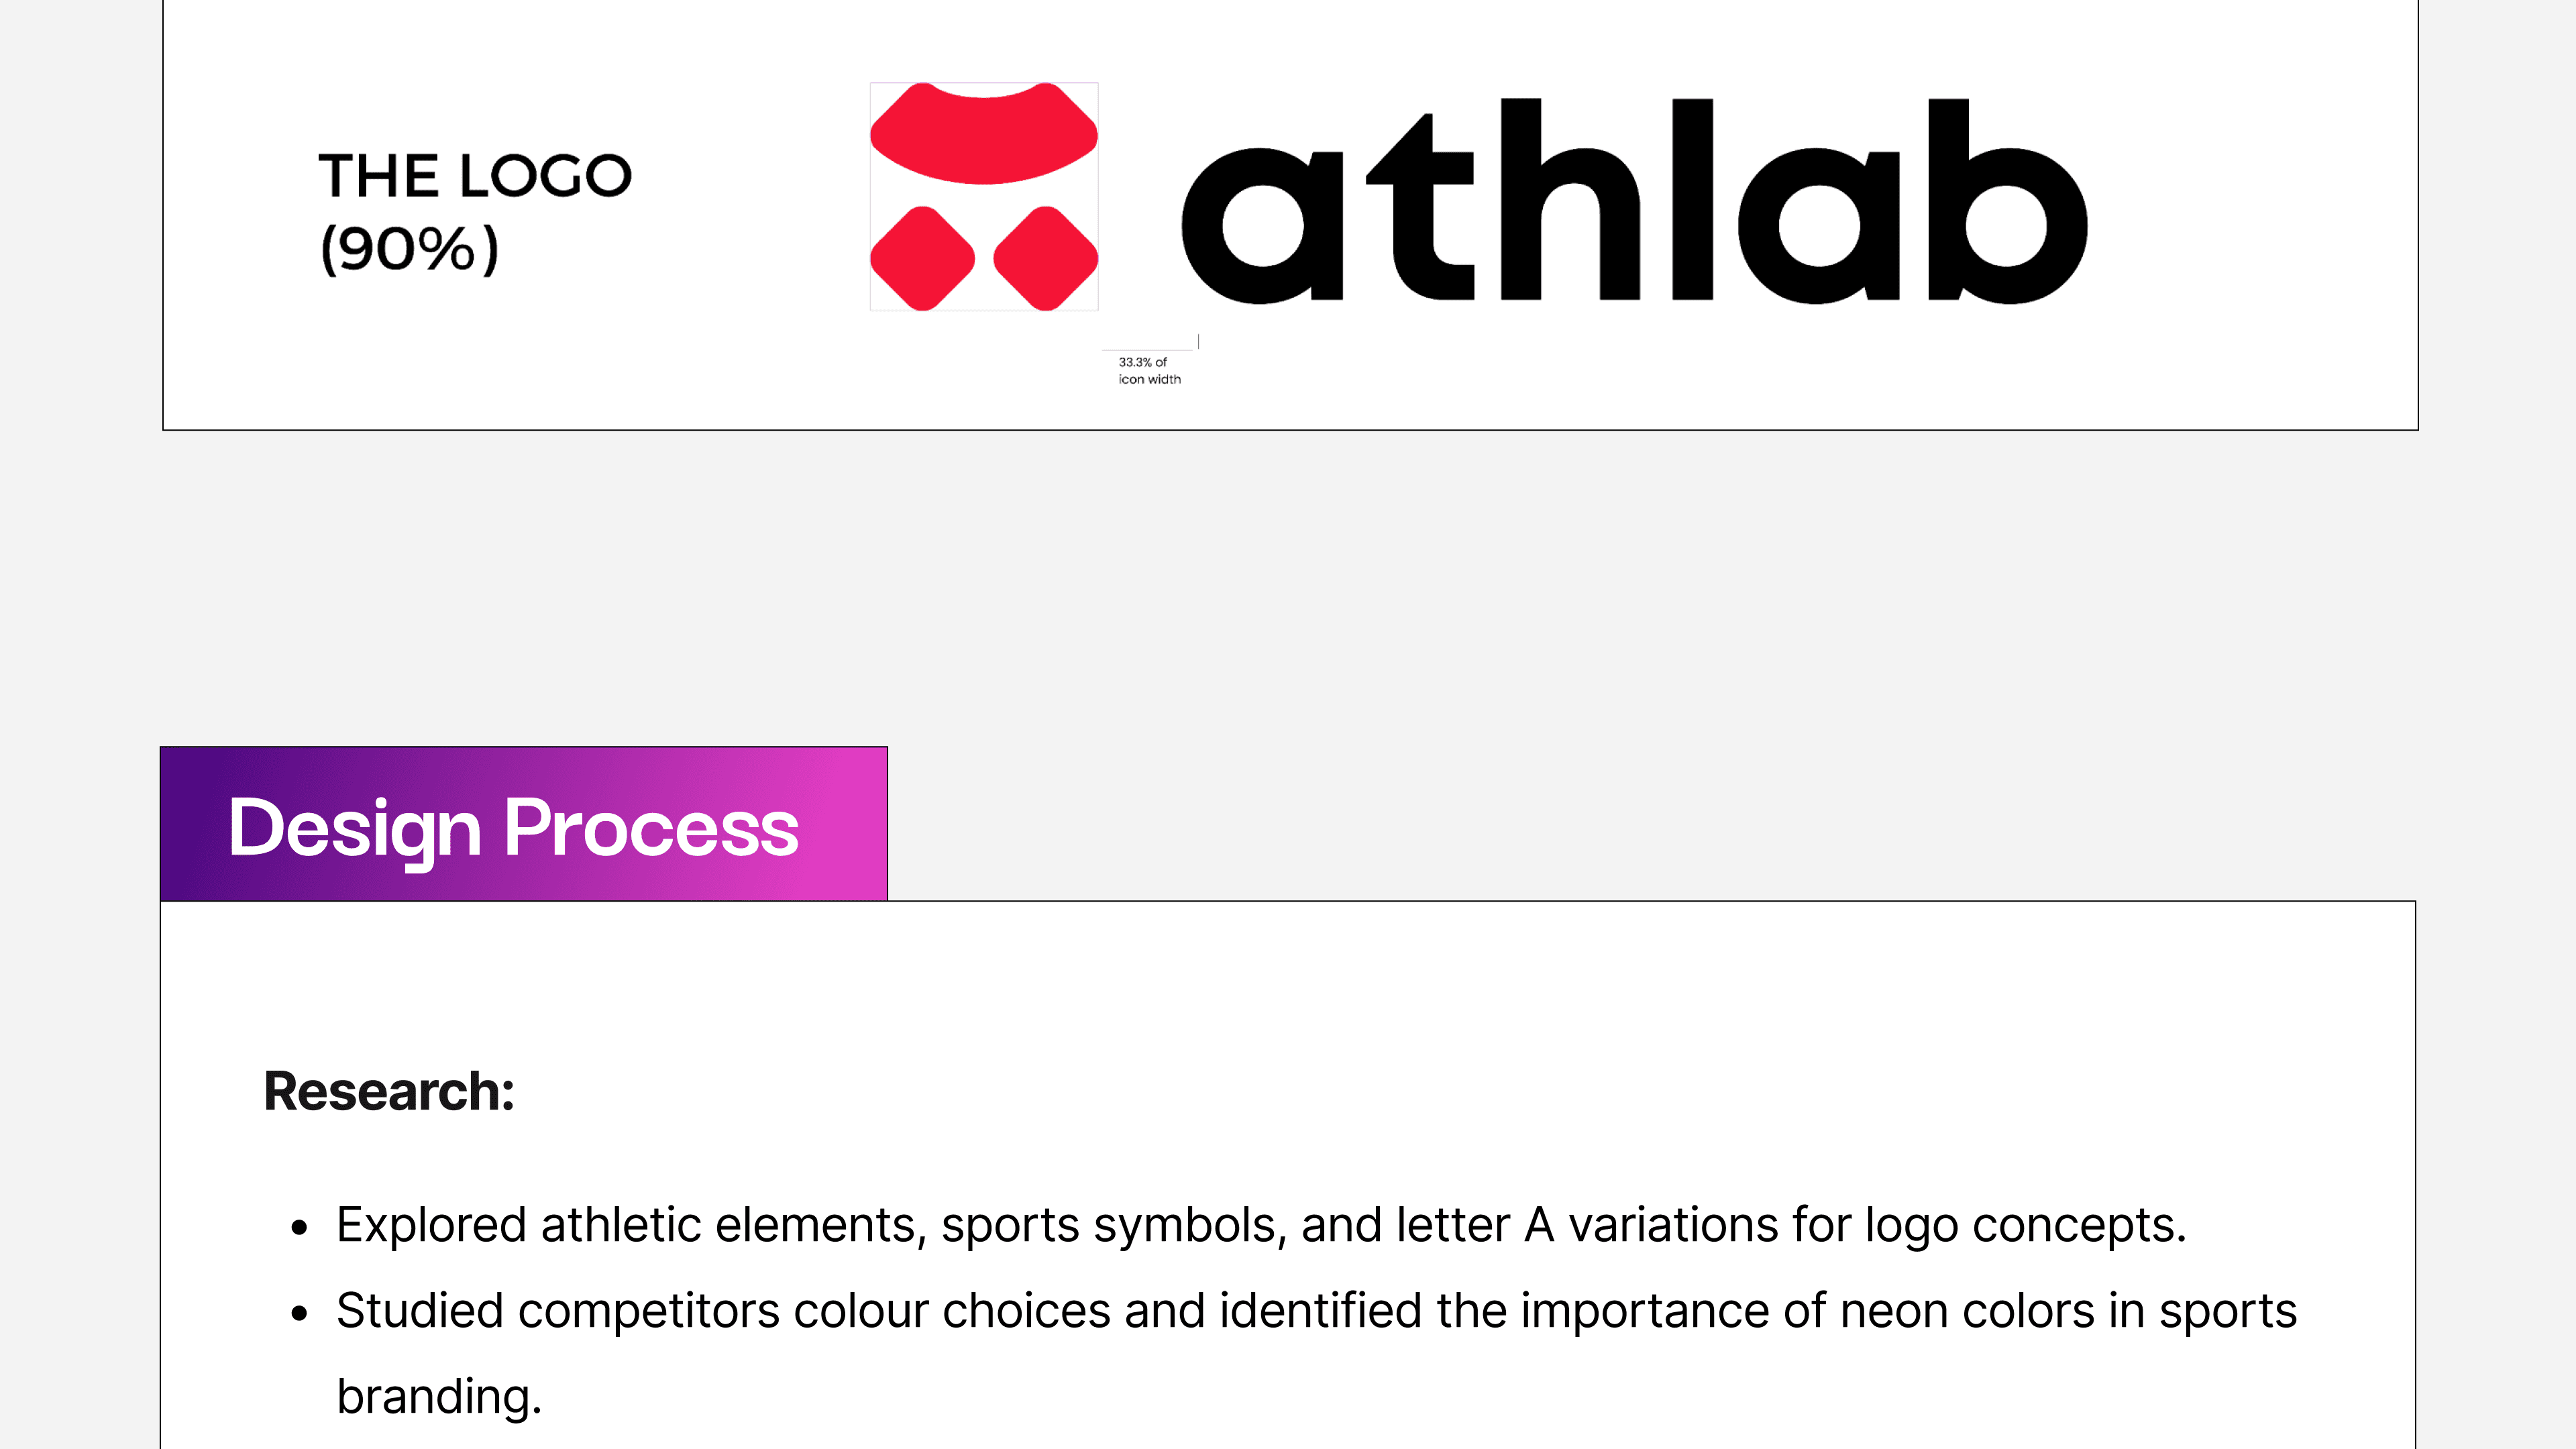
Task: Click the letter l in the athlab wordmark
Action: 1693,199
